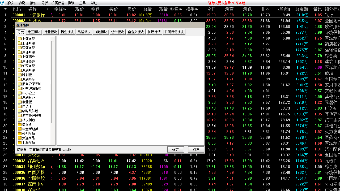Sort by the 市盈(动) column header
This screenshot has height=191, width=340.
pyautogui.click(x=283, y=9)
